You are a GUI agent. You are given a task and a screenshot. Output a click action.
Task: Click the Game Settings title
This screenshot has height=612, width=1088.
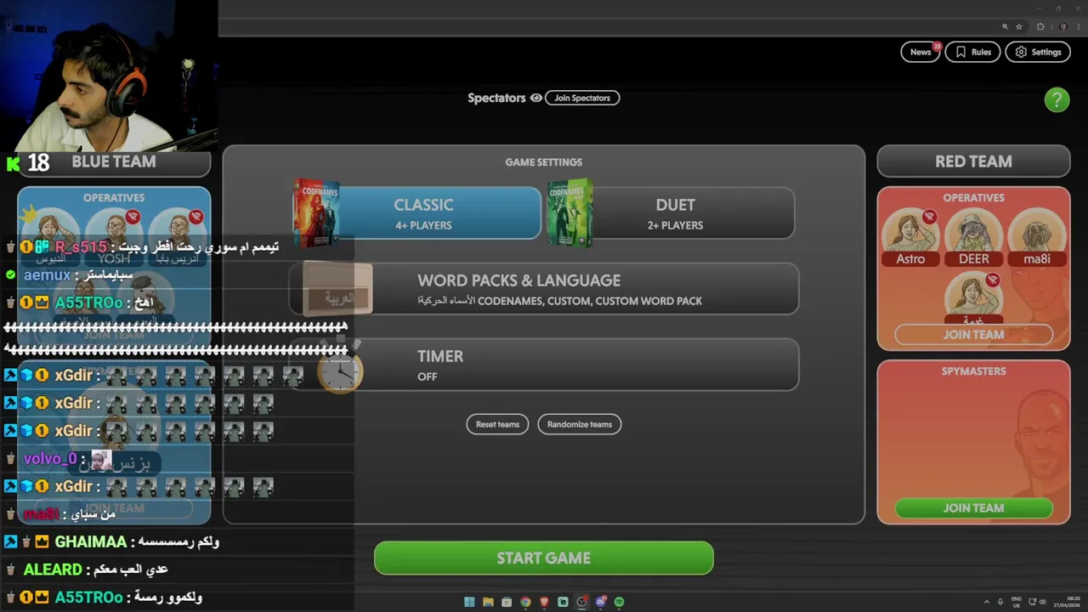544,162
